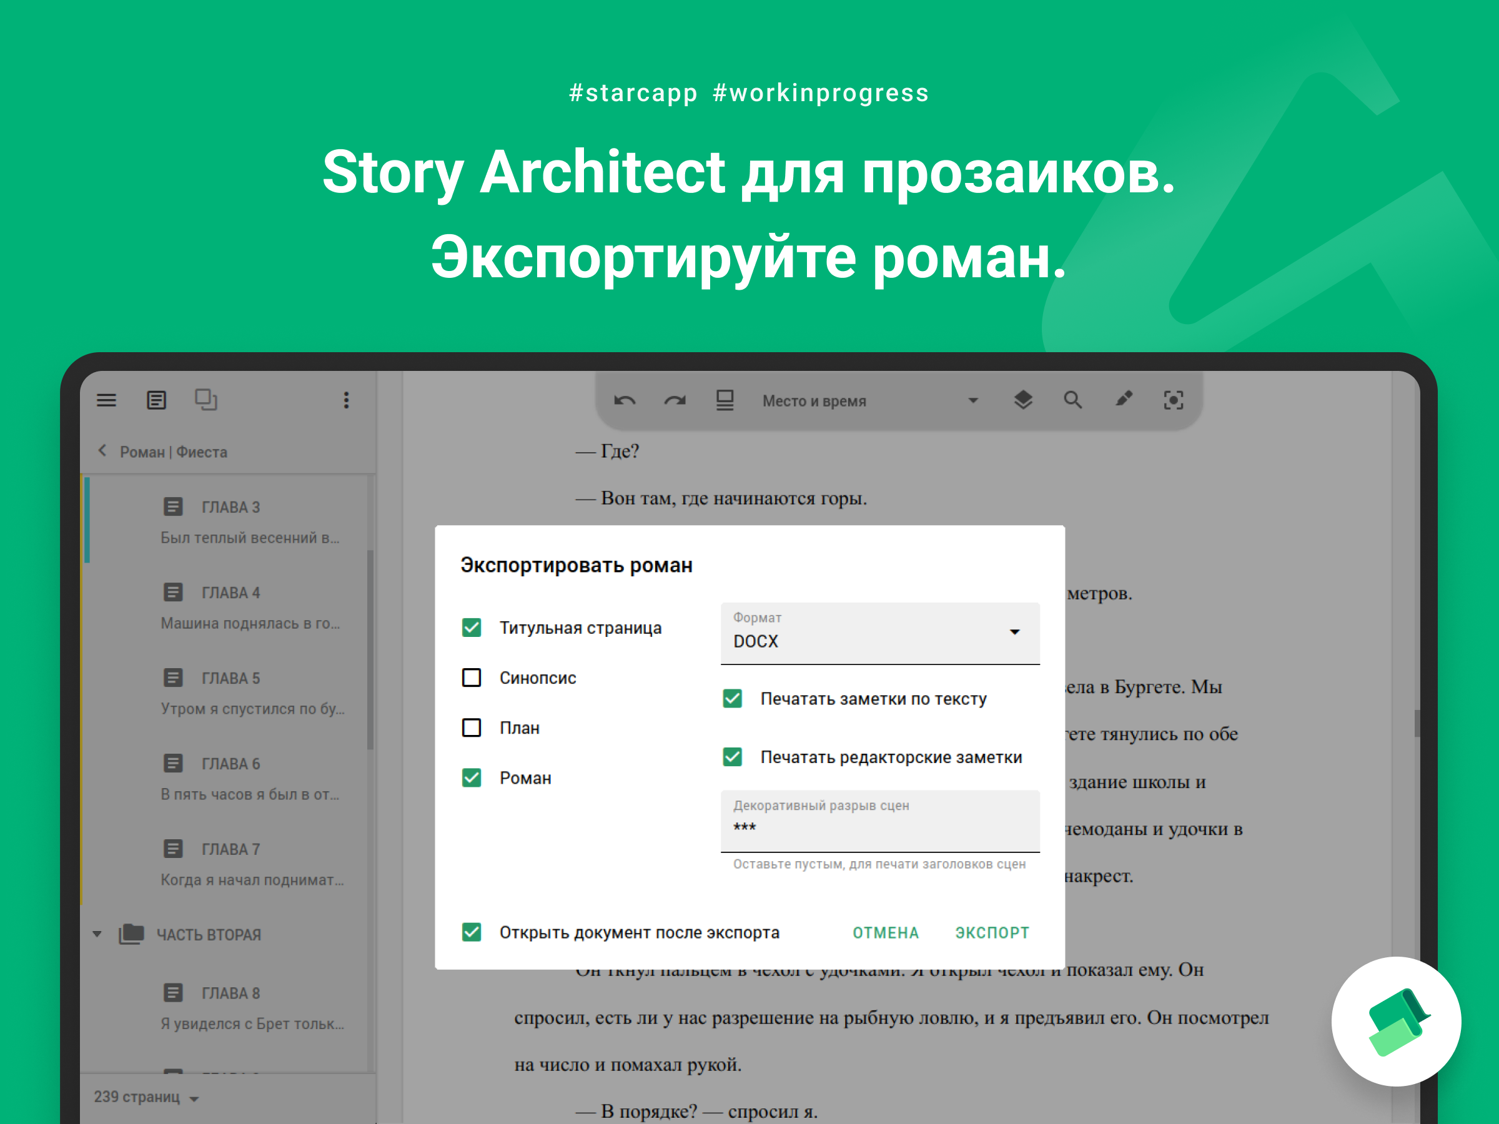
Task: Click the #starcapp hashtag text
Action: (633, 93)
